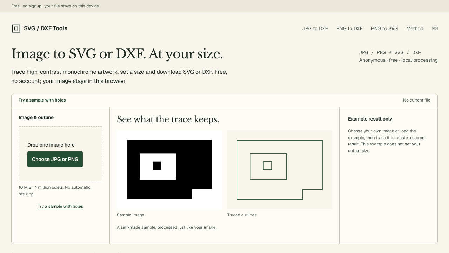Screen dimensions: 449x253
Task: Click the language link after Method
Action: [435, 28]
